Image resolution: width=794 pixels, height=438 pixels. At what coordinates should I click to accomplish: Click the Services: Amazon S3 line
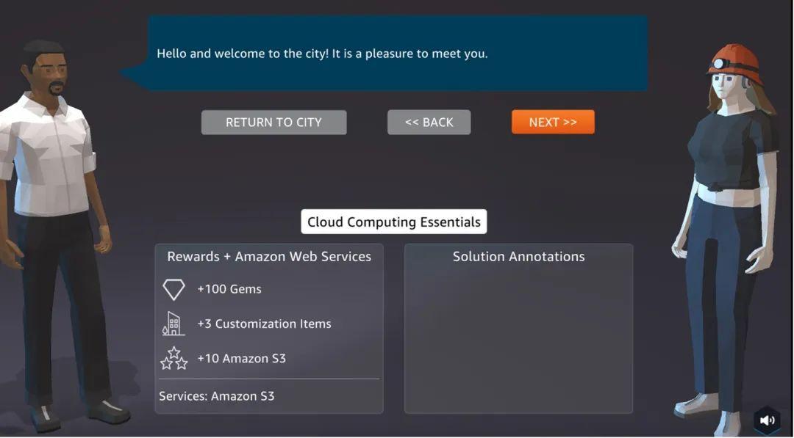217,396
